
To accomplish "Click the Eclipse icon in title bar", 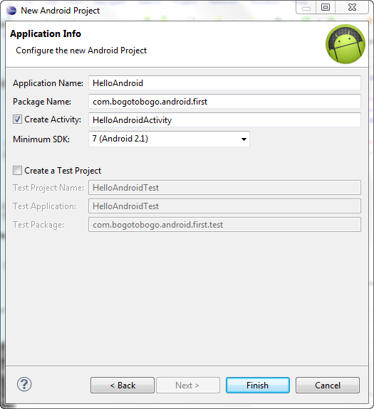I will [11, 11].
